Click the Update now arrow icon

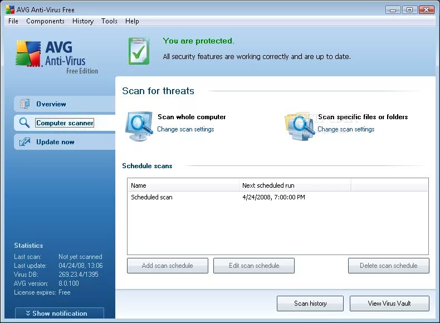tap(25, 141)
